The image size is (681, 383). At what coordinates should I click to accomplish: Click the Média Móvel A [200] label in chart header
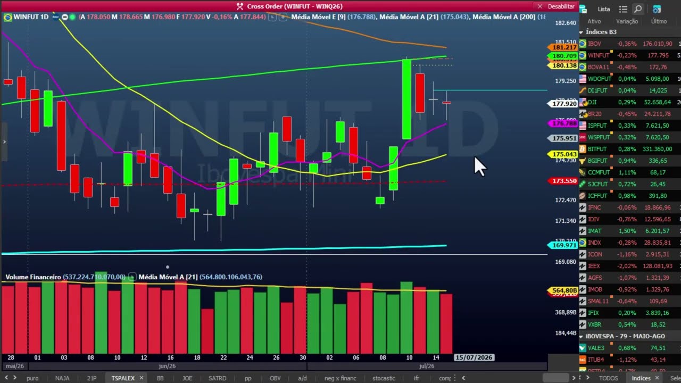point(504,17)
